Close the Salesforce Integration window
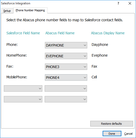 [x=130, y=3]
